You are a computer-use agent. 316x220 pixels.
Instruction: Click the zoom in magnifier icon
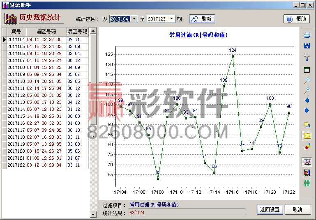pos(307,80)
